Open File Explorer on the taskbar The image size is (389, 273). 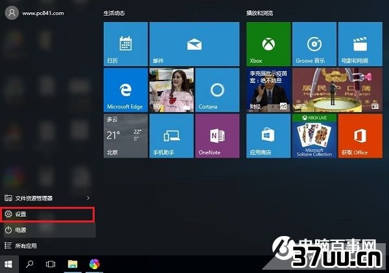pyautogui.click(x=73, y=265)
